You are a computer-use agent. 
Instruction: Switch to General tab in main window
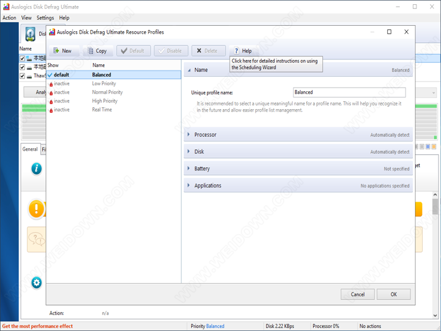(30, 149)
